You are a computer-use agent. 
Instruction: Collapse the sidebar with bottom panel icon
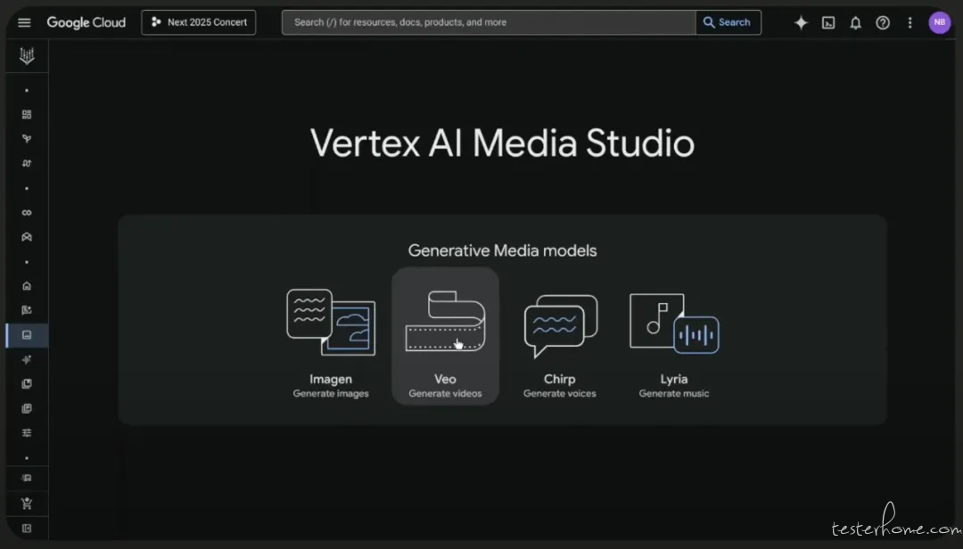[x=27, y=529]
